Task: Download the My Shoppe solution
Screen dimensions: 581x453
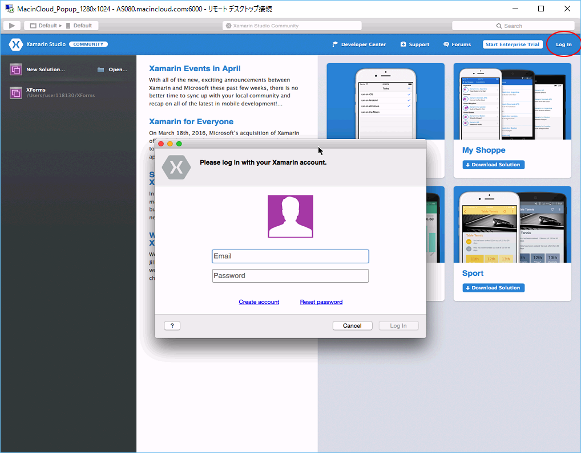Action: (493, 165)
